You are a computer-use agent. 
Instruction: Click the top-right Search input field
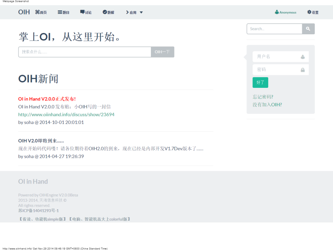pyautogui.click(x=274, y=29)
